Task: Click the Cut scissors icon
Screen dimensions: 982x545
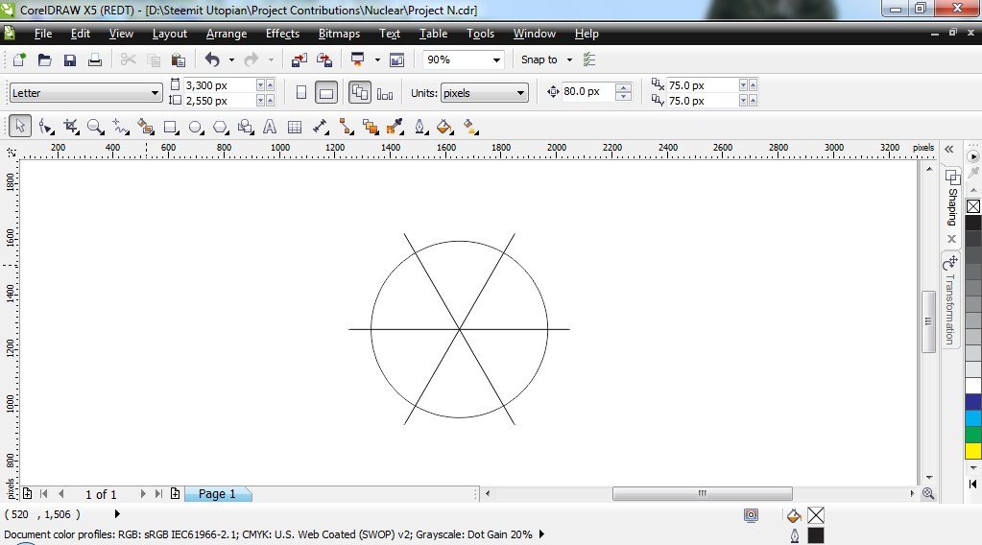Action: pyautogui.click(x=129, y=59)
